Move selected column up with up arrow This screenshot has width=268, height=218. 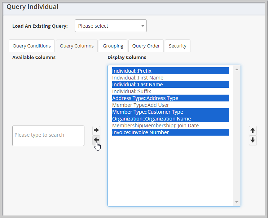tap(252, 131)
